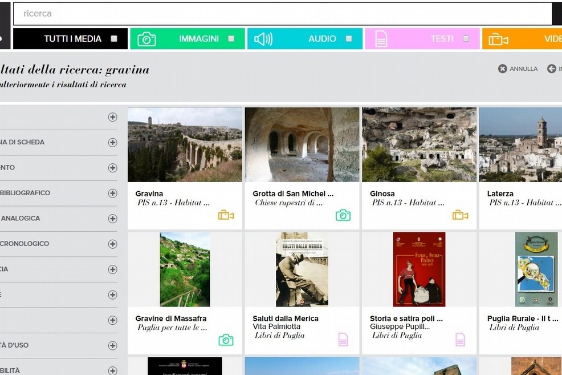
Task: Click the text document icon on Saluti dalla Merica
Action: pos(343,340)
